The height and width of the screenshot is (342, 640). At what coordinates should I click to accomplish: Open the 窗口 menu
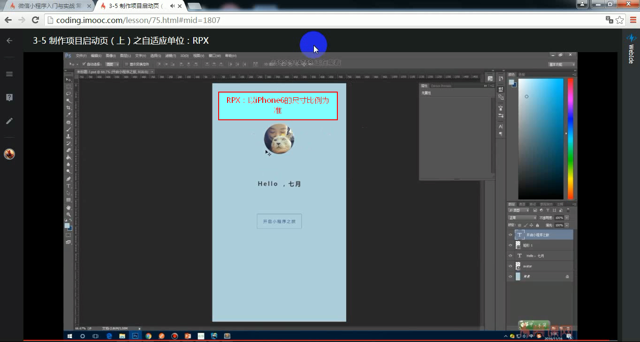click(x=214, y=55)
